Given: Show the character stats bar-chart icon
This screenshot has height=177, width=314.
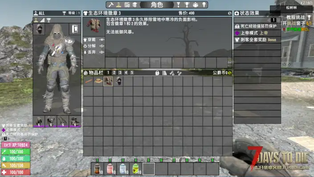Looking at the screenshot, I should (x=42, y=20).
